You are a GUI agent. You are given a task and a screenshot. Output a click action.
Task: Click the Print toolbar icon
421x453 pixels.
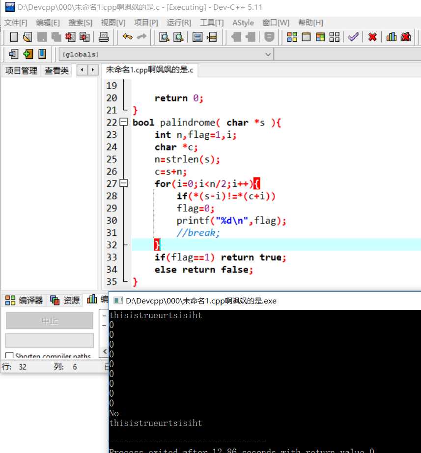point(103,37)
